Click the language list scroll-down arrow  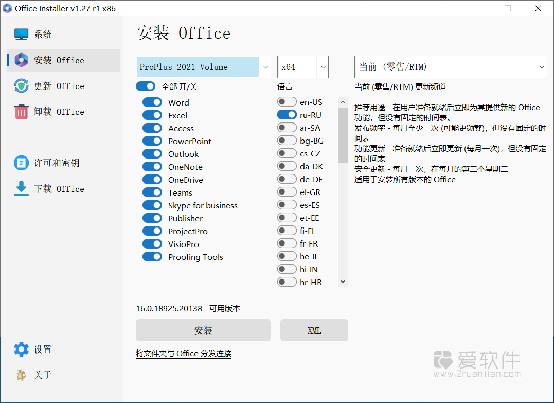pyautogui.click(x=343, y=282)
